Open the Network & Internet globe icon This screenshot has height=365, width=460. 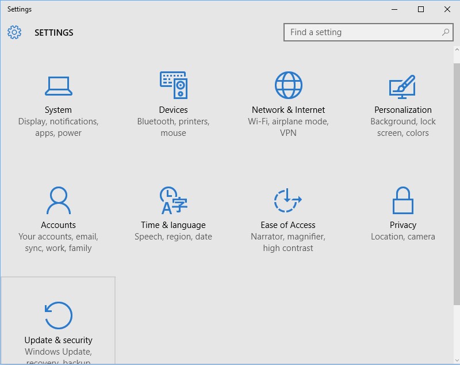289,85
